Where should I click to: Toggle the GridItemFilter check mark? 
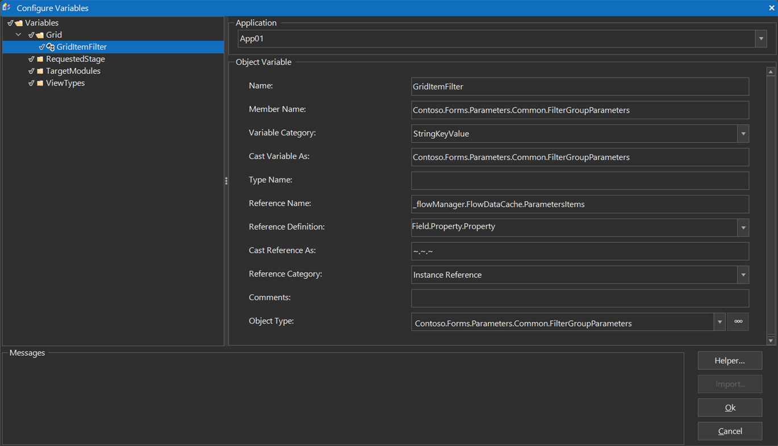(41, 47)
